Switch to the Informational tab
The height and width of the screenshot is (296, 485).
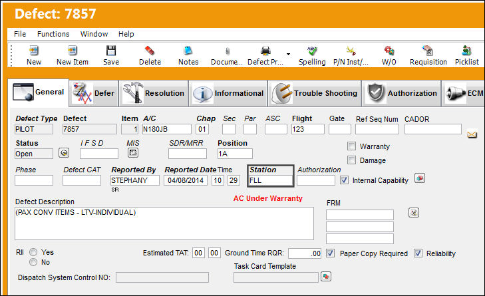pyautogui.click(x=228, y=93)
